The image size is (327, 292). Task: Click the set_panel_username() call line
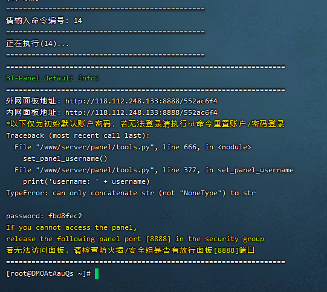click(65, 159)
